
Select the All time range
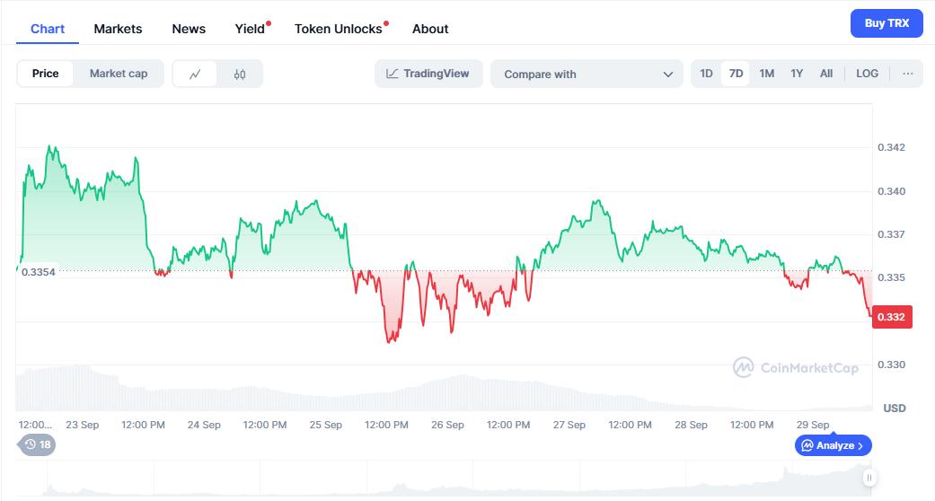826,74
